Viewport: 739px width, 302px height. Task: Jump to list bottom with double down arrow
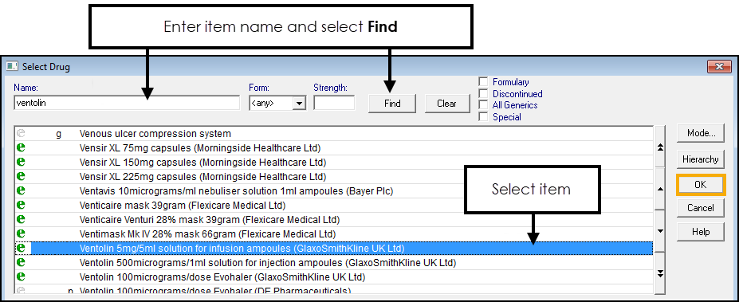(x=660, y=273)
